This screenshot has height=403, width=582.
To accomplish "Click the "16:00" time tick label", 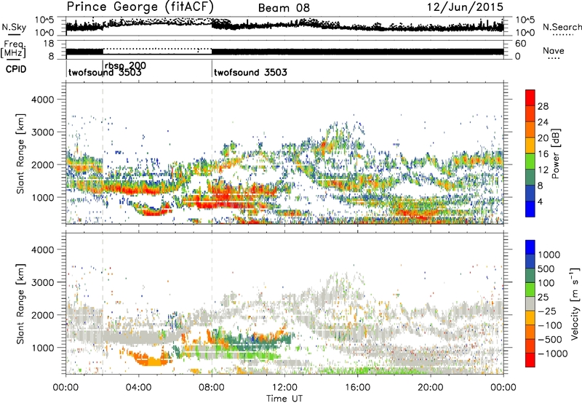I will 357,388.
